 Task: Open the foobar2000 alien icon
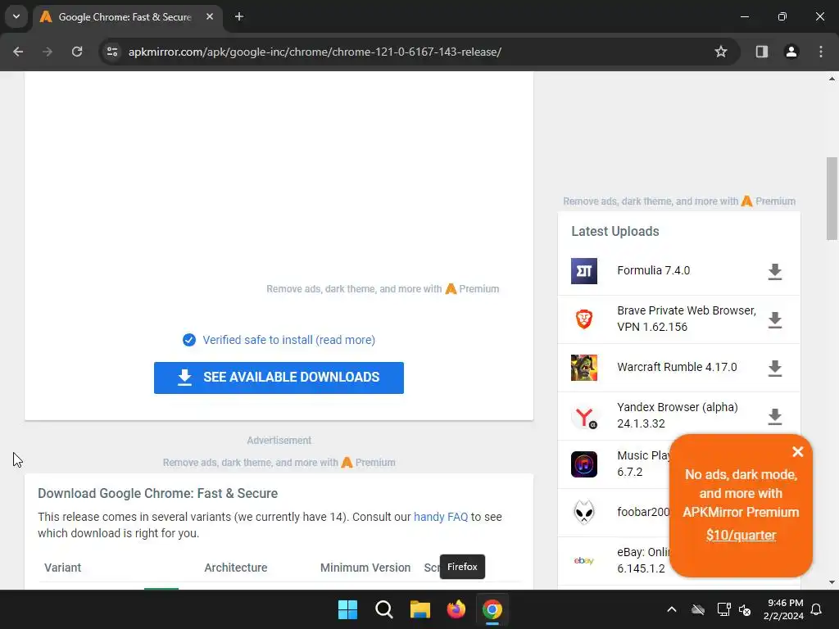[583, 513]
